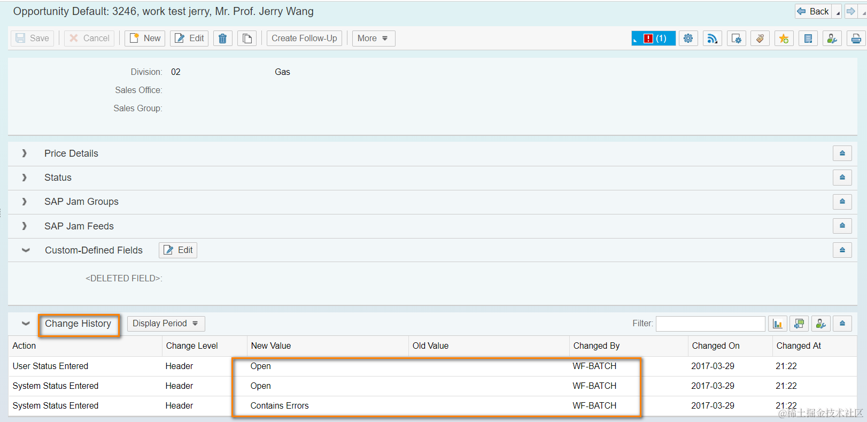This screenshot has width=867, height=422.
Task: Print the page with printer icon
Action: pos(856,39)
